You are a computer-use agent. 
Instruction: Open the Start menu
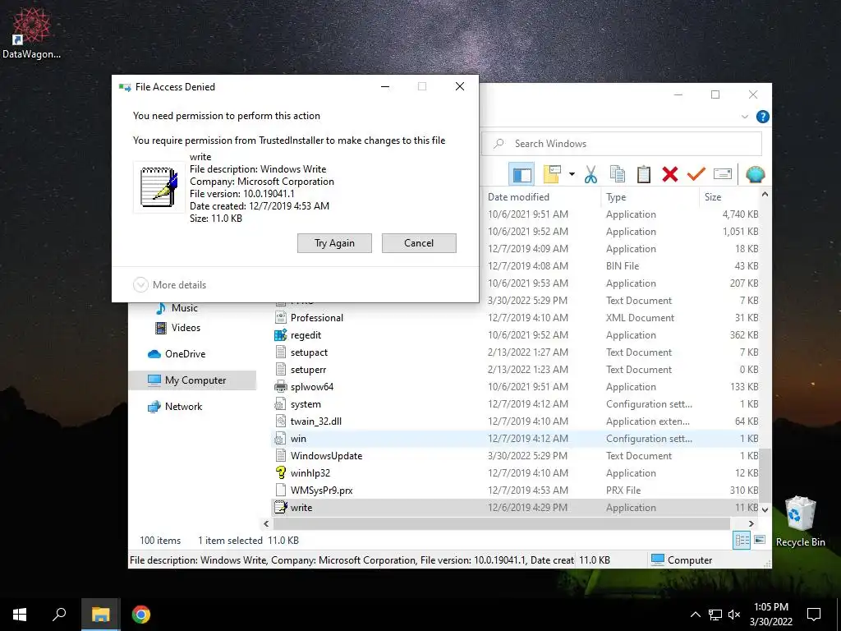[x=20, y=615]
